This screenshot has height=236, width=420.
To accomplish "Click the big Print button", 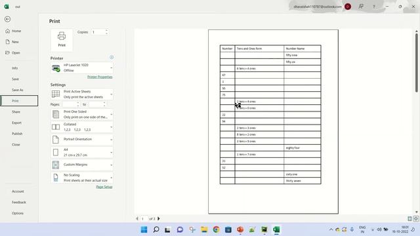I will (62, 40).
